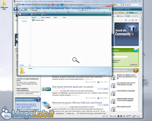Click the en-US language status bar icon
Image resolution: width=152 pixels, height=121 pixels.
pos(113,116)
